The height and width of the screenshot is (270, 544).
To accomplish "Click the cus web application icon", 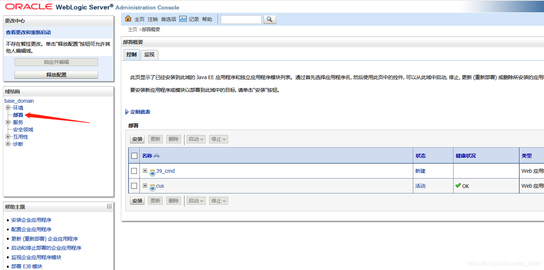I will click(x=153, y=188).
